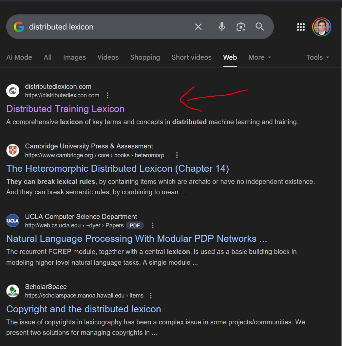342x346 pixels.
Task: Click the recurrent FGREP module snippet
Action: tap(151, 257)
